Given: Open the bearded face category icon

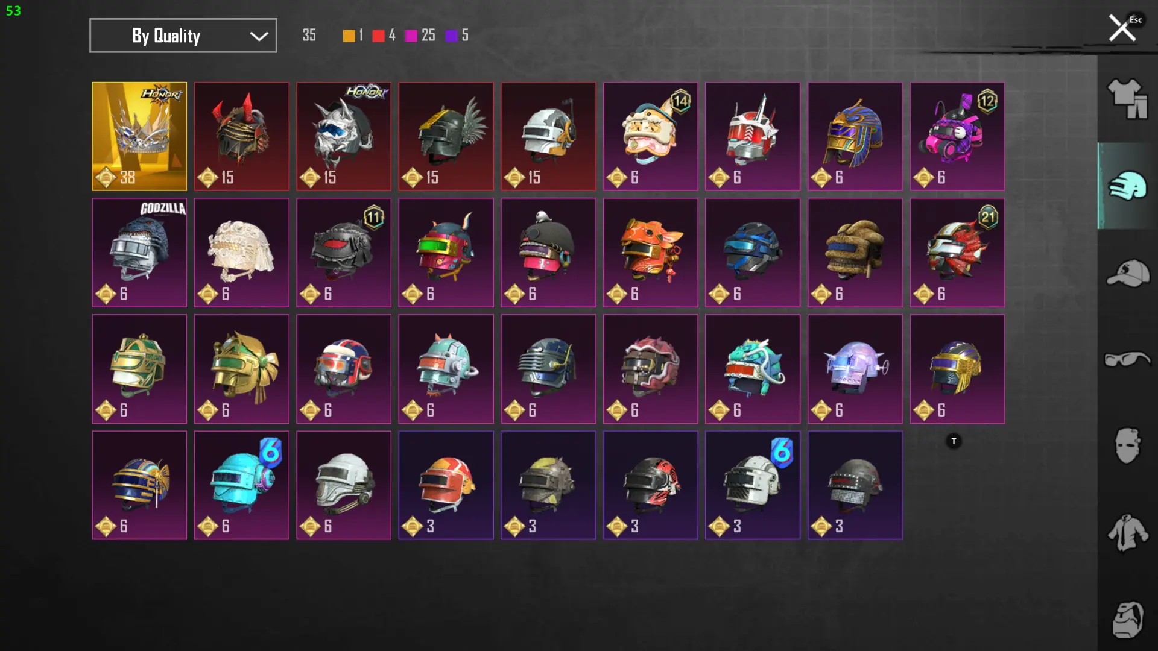Looking at the screenshot, I should [1127, 620].
